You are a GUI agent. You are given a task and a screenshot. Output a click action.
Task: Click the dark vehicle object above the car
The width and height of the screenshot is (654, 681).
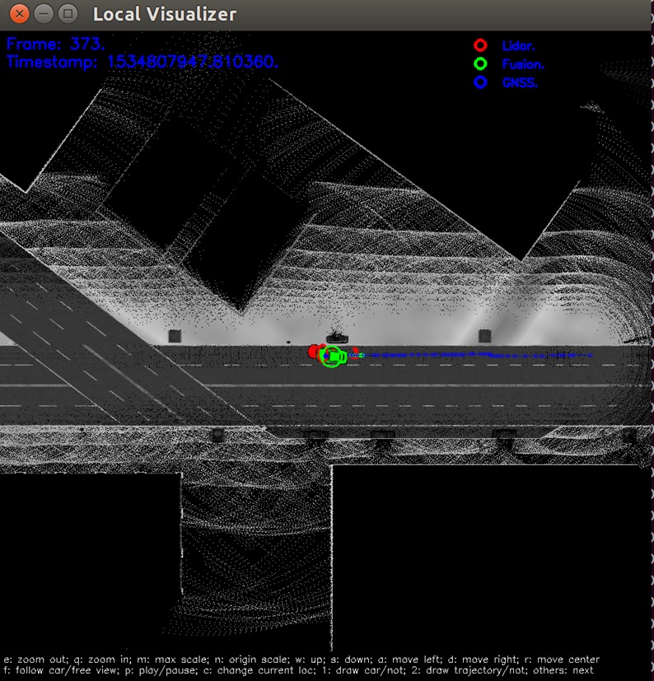(337, 337)
